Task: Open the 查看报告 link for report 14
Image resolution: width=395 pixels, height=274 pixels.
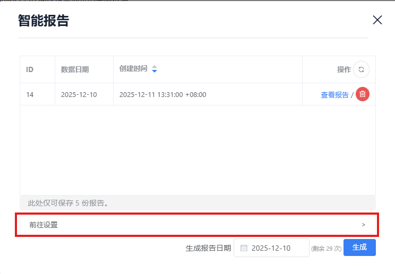Action: tap(334, 95)
